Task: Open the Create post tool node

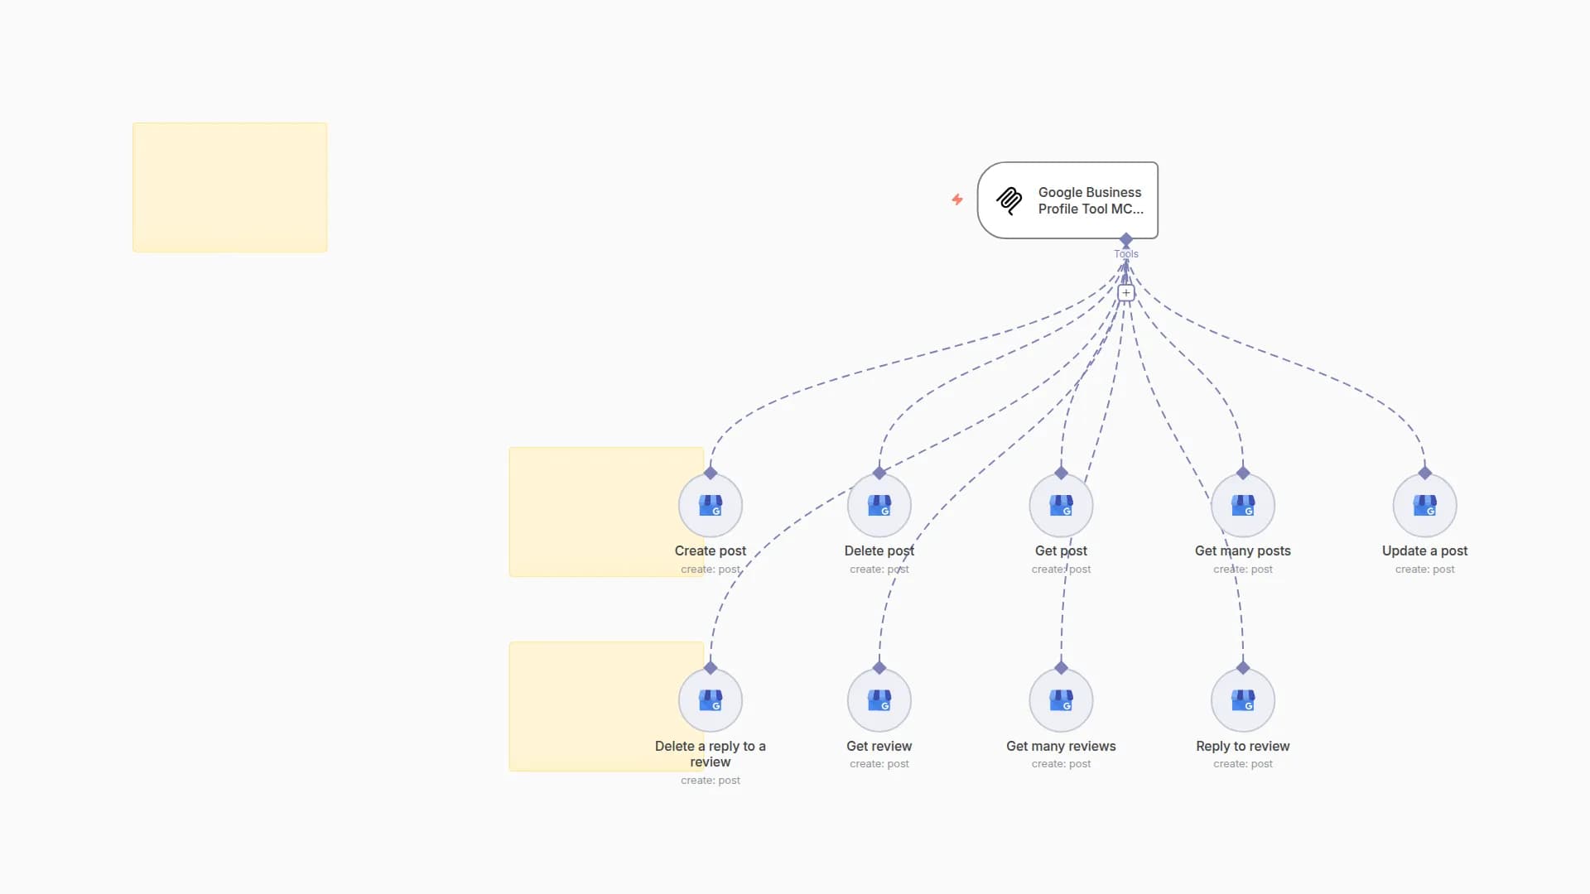Action: (x=711, y=505)
